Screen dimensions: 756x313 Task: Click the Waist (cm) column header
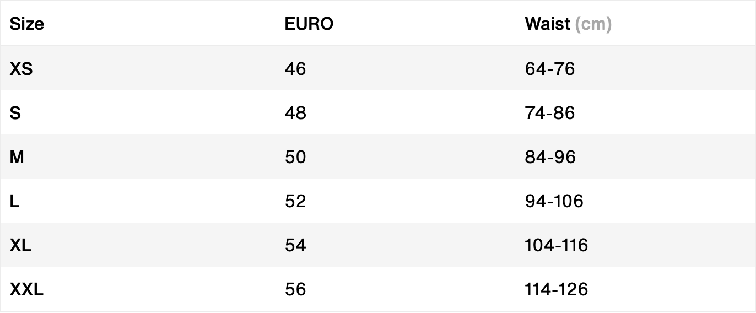(568, 24)
